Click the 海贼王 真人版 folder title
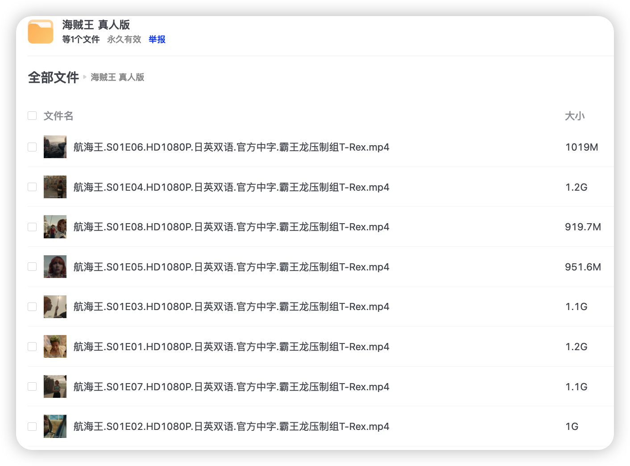 click(x=96, y=25)
